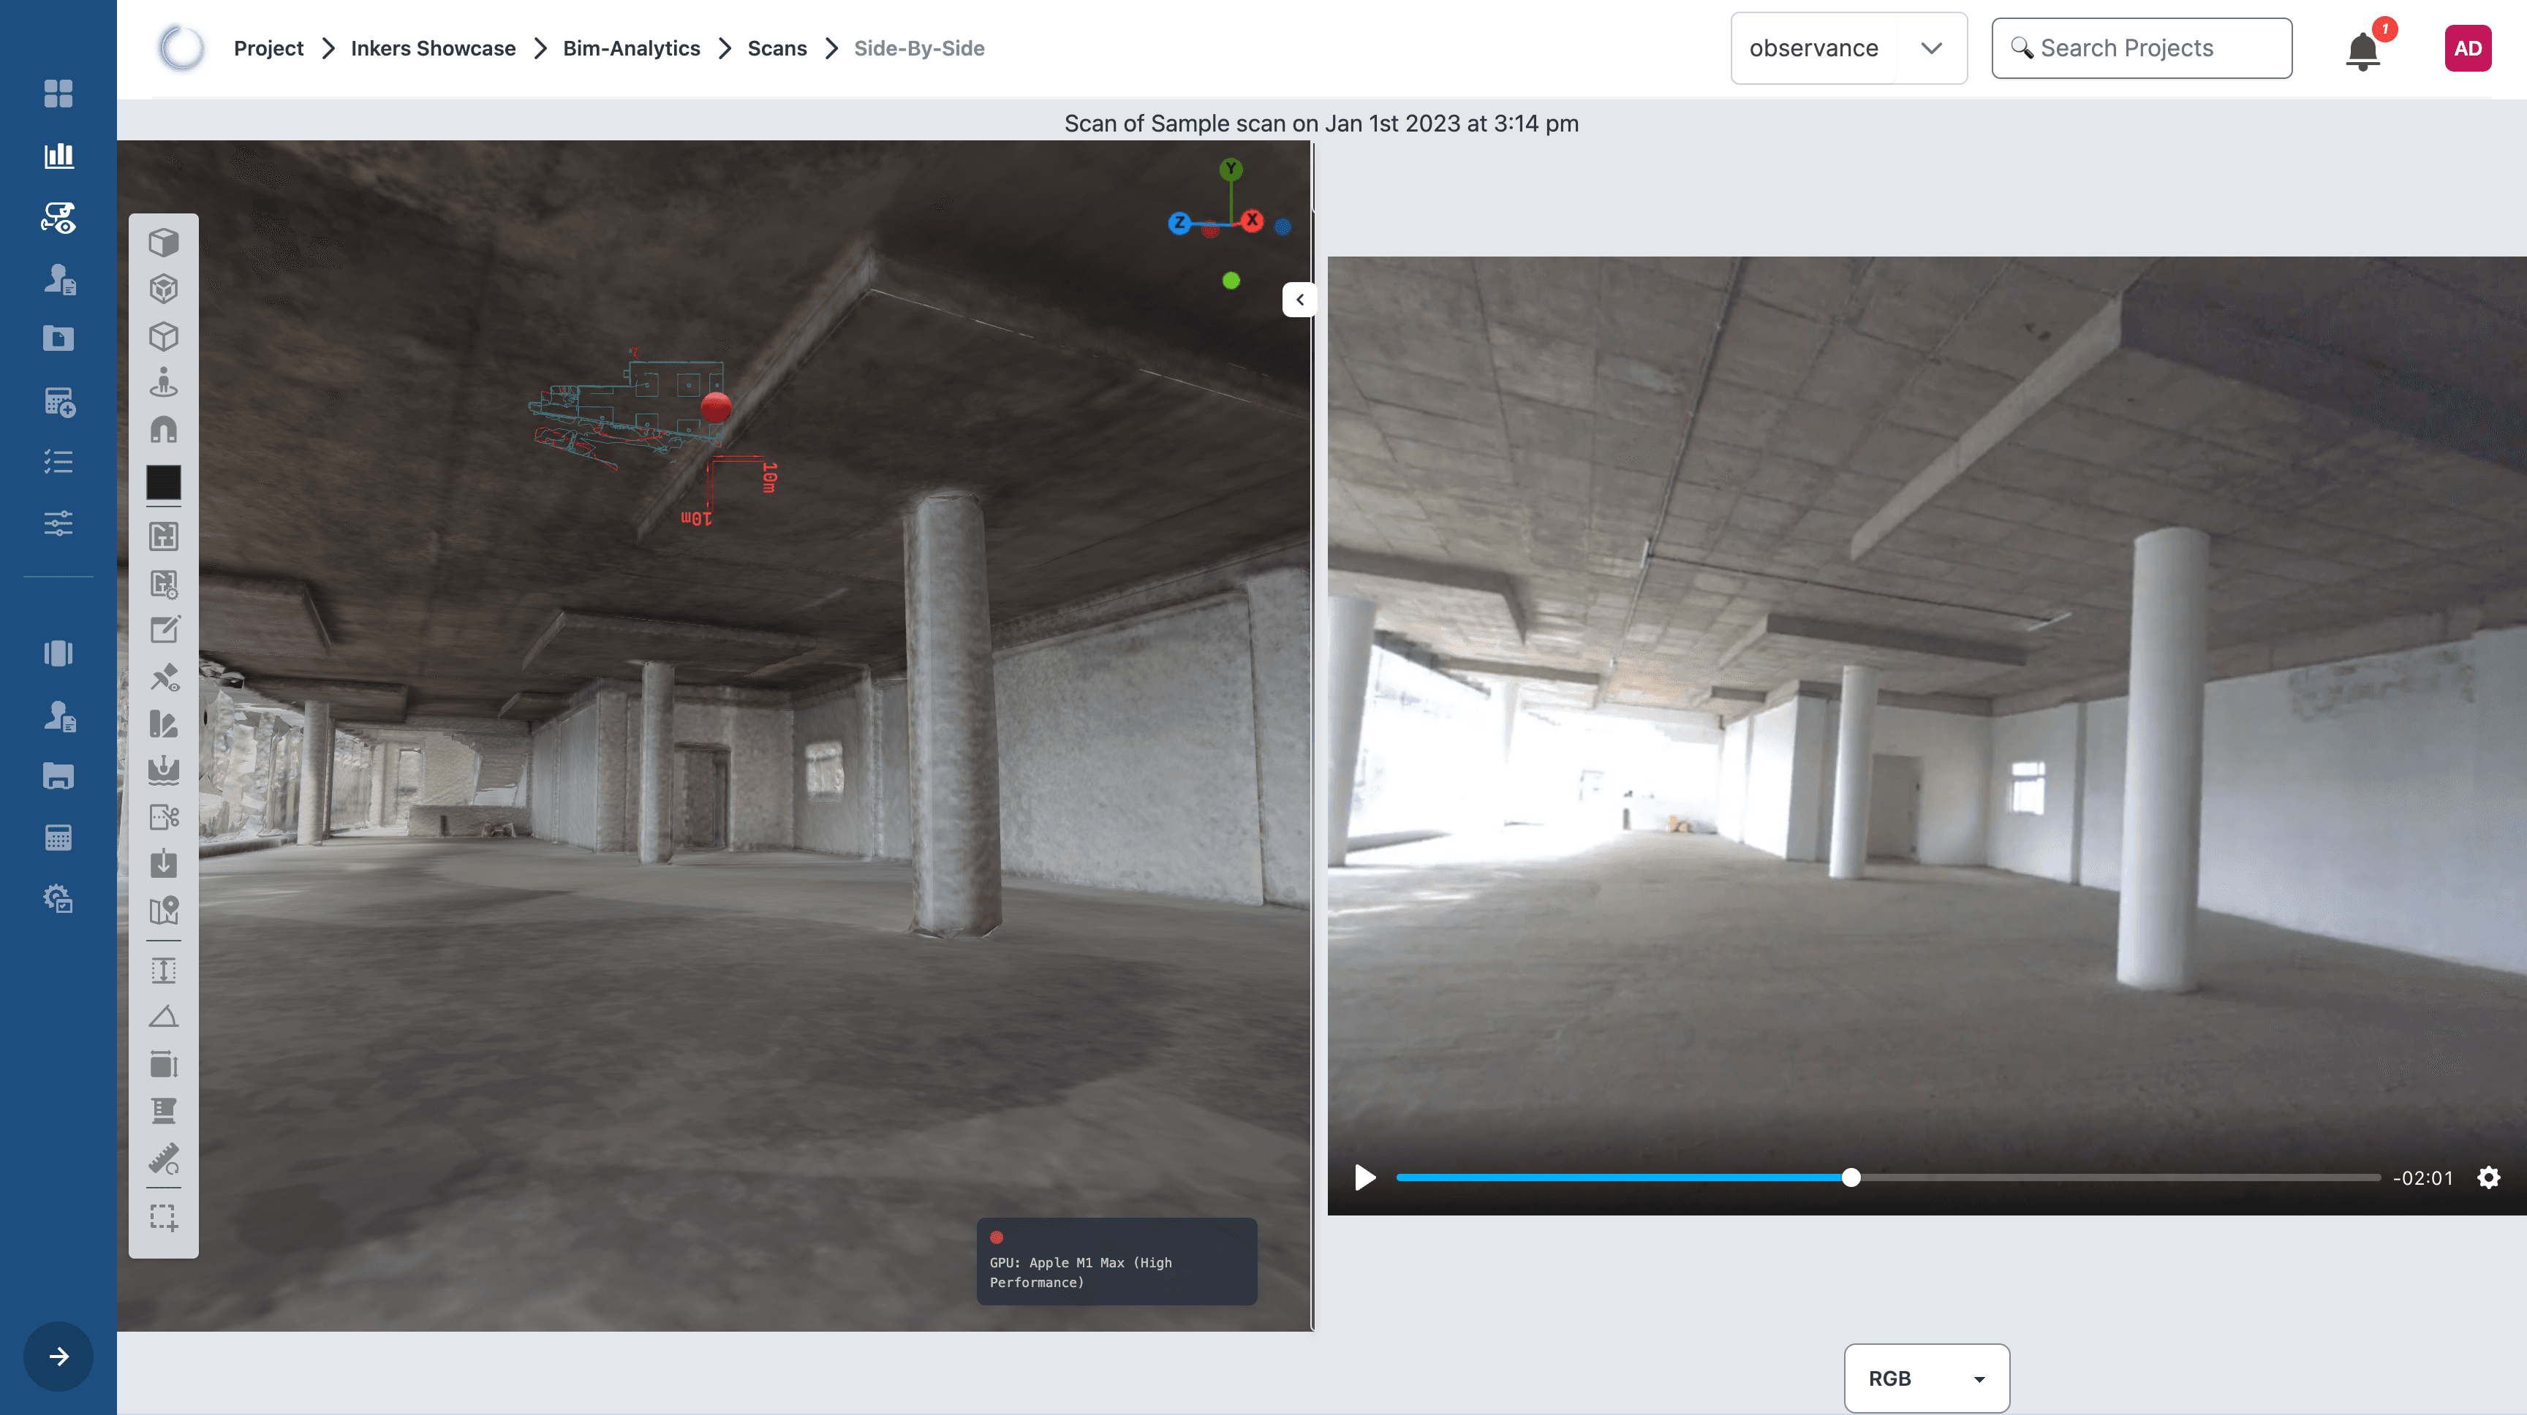Pick the dashed box selection tool
The image size is (2527, 1415).
(x=164, y=1218)
